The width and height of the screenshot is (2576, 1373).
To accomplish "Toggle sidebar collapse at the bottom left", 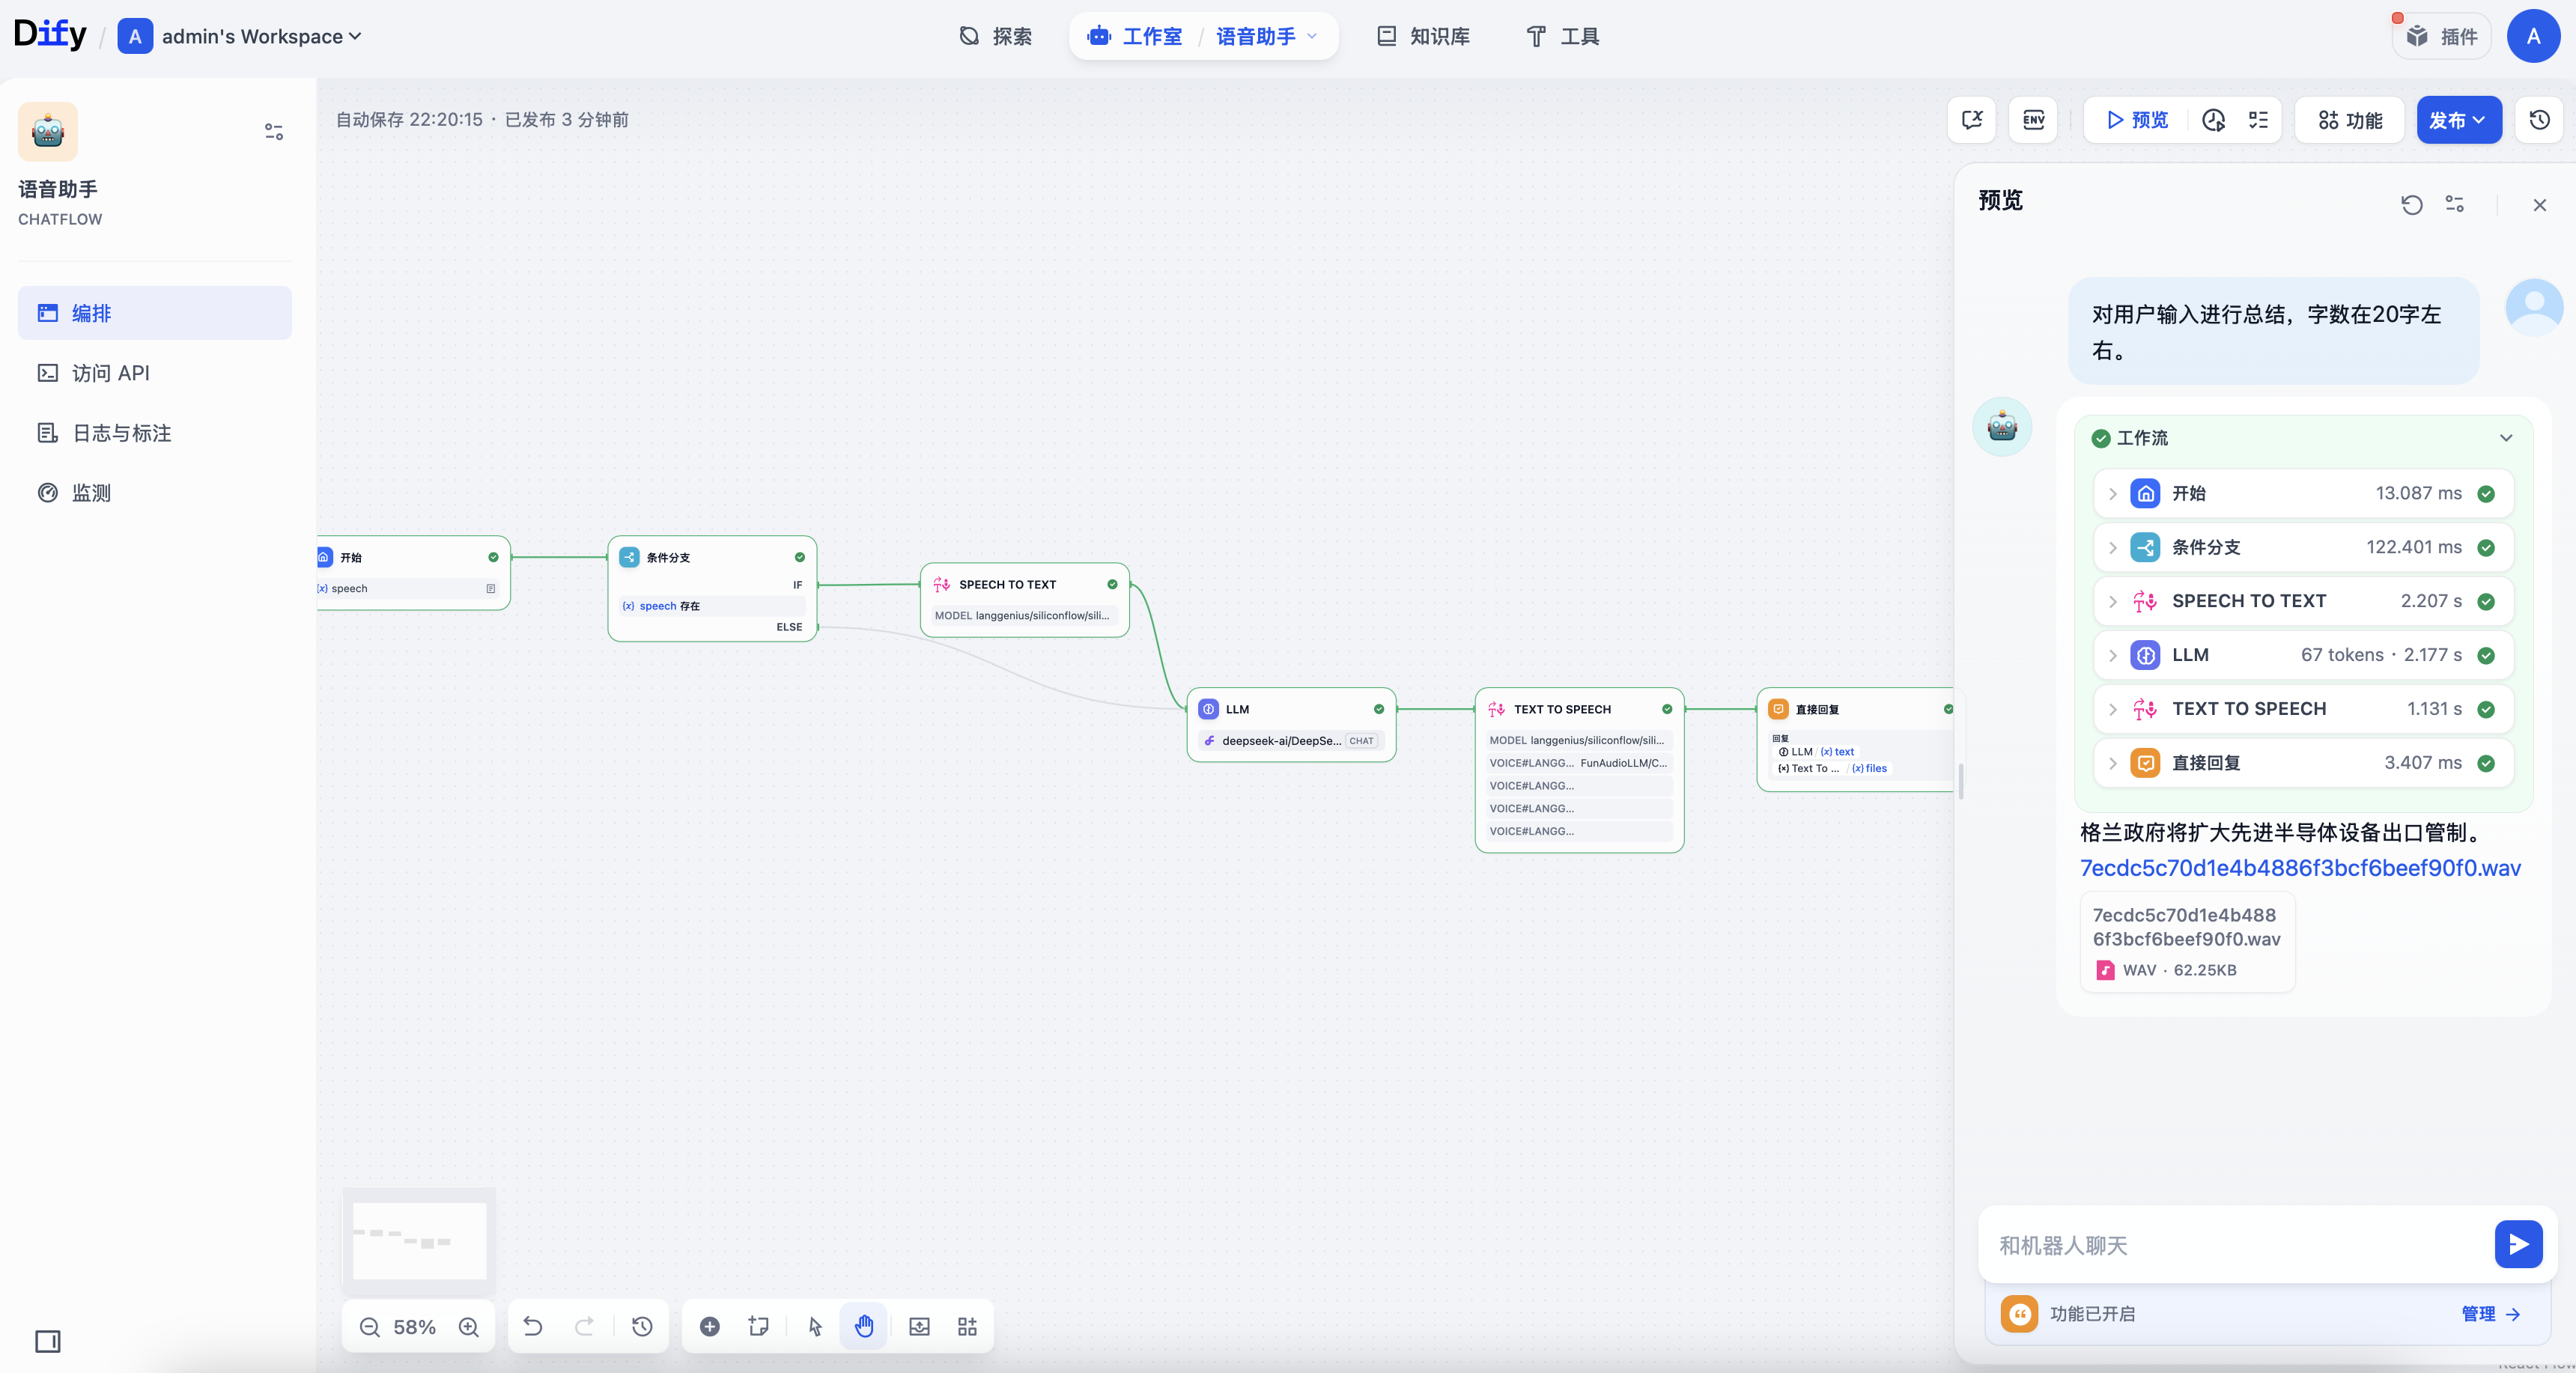I will tap(48, 1341).
